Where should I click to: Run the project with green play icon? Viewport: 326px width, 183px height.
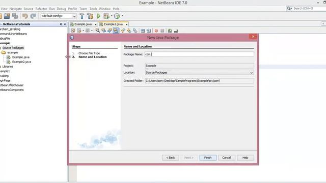(x=99, y=16)
